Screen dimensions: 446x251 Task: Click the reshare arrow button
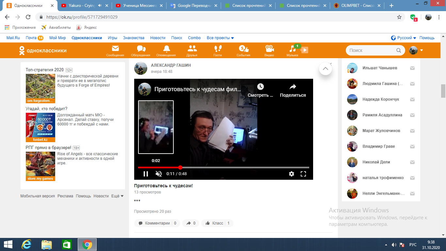(x=191, y=223)
